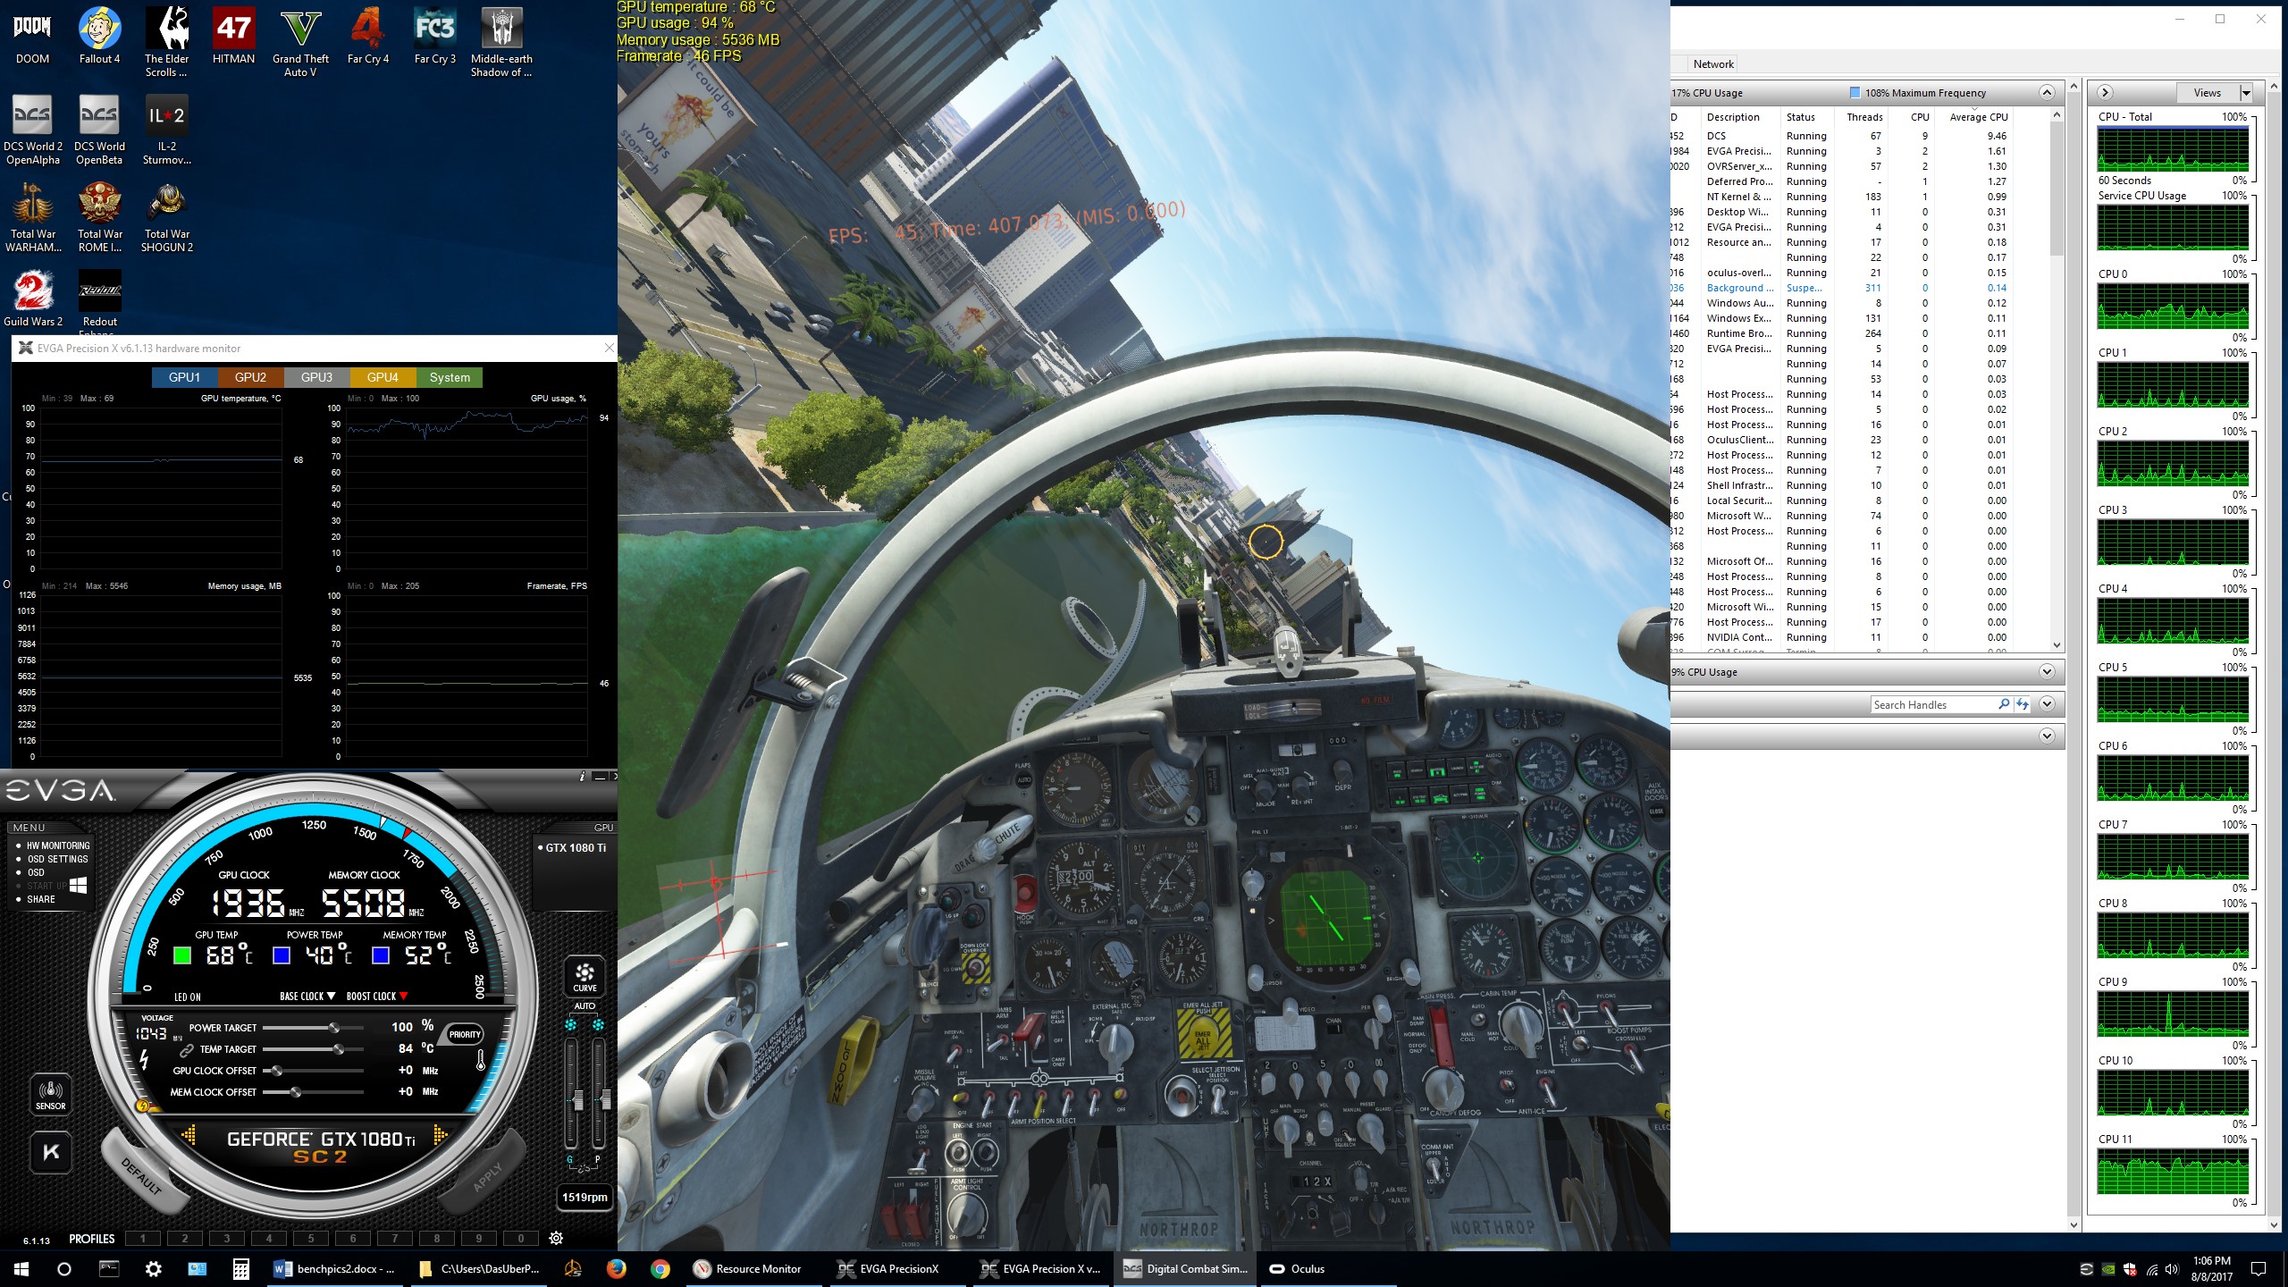Open the Fan CURVE button in EVGA Precision

tap(585, 976)
